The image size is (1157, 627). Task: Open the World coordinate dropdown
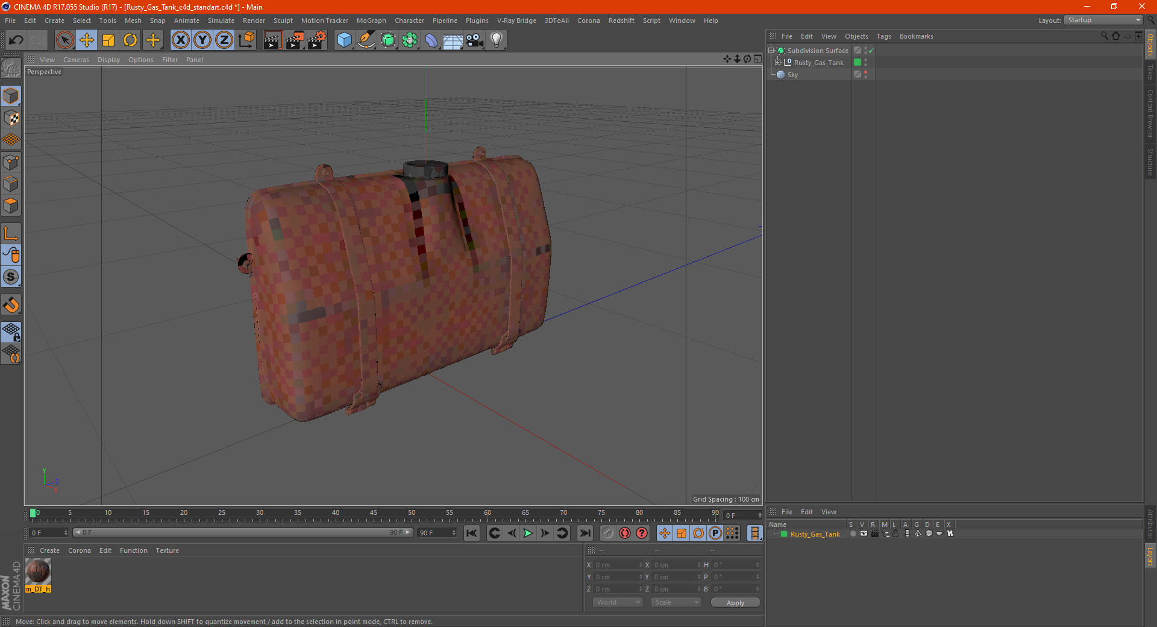click(618, 602)
